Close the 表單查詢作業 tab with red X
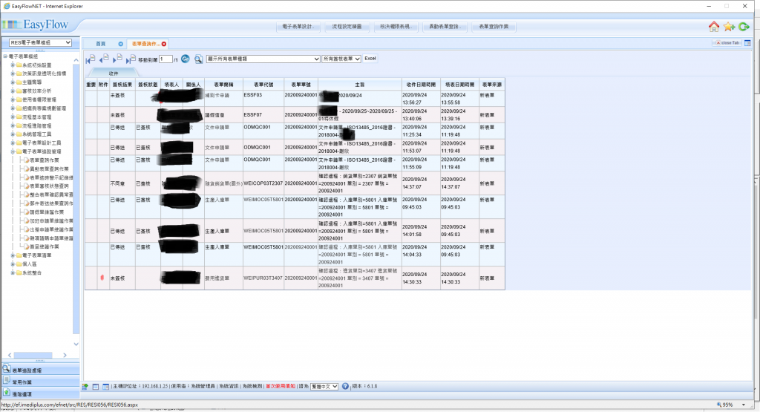Image resolution: width=760 pixels, height=412 pixels. pyautogui.click(x=164, y=44)
